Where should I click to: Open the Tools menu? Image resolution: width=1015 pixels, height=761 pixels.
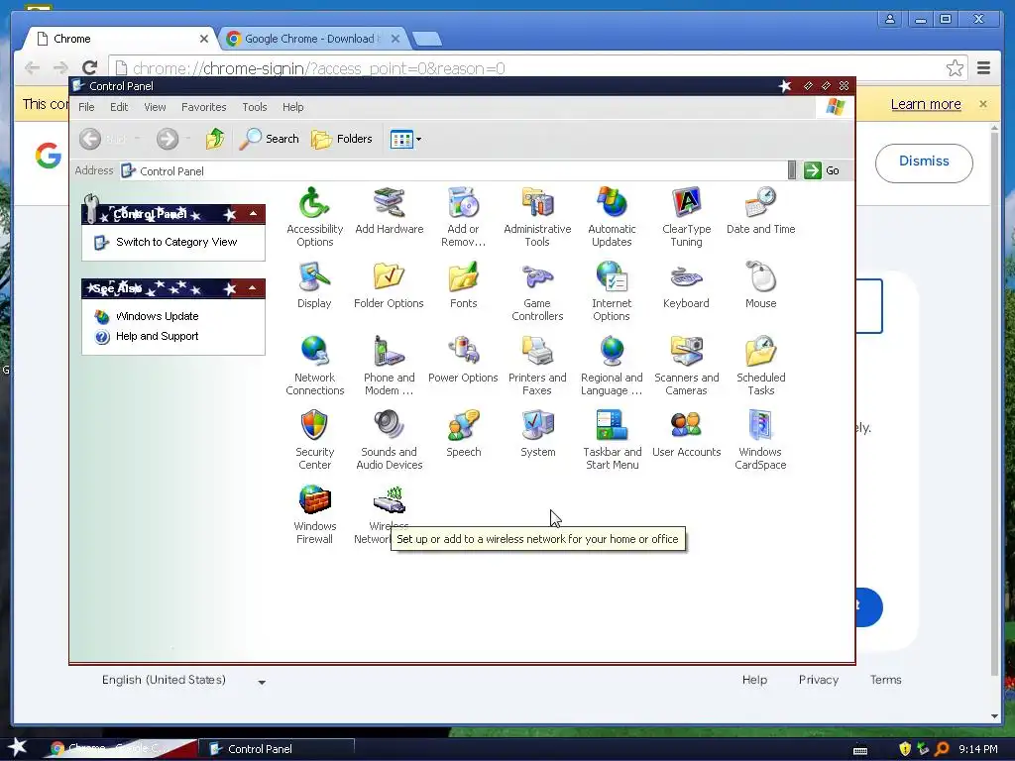pos(255,107)
